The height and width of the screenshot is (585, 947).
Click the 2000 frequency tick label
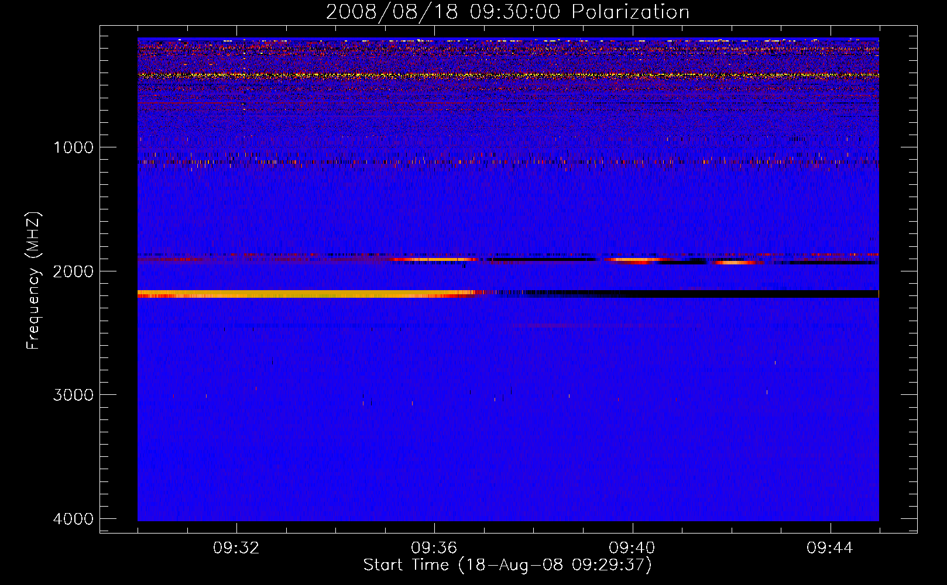(73, 271)
